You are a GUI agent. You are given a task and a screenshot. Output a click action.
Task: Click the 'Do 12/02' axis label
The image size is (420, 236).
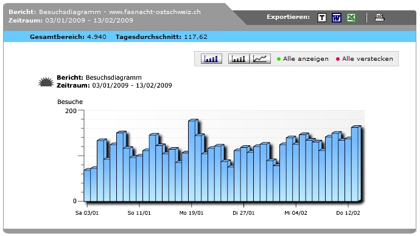coord(348,213)
